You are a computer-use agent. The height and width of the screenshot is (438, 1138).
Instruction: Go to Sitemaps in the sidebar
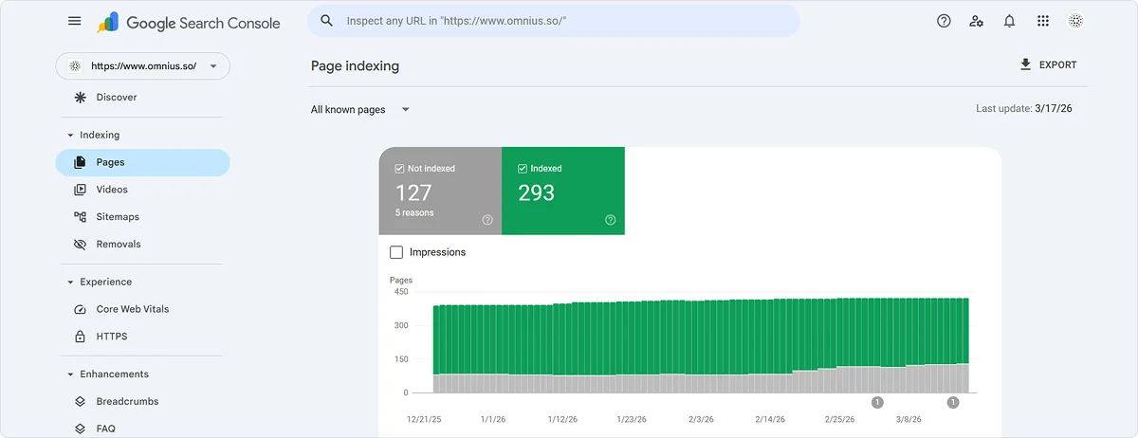pyautogui.click(x=118, y=217)
